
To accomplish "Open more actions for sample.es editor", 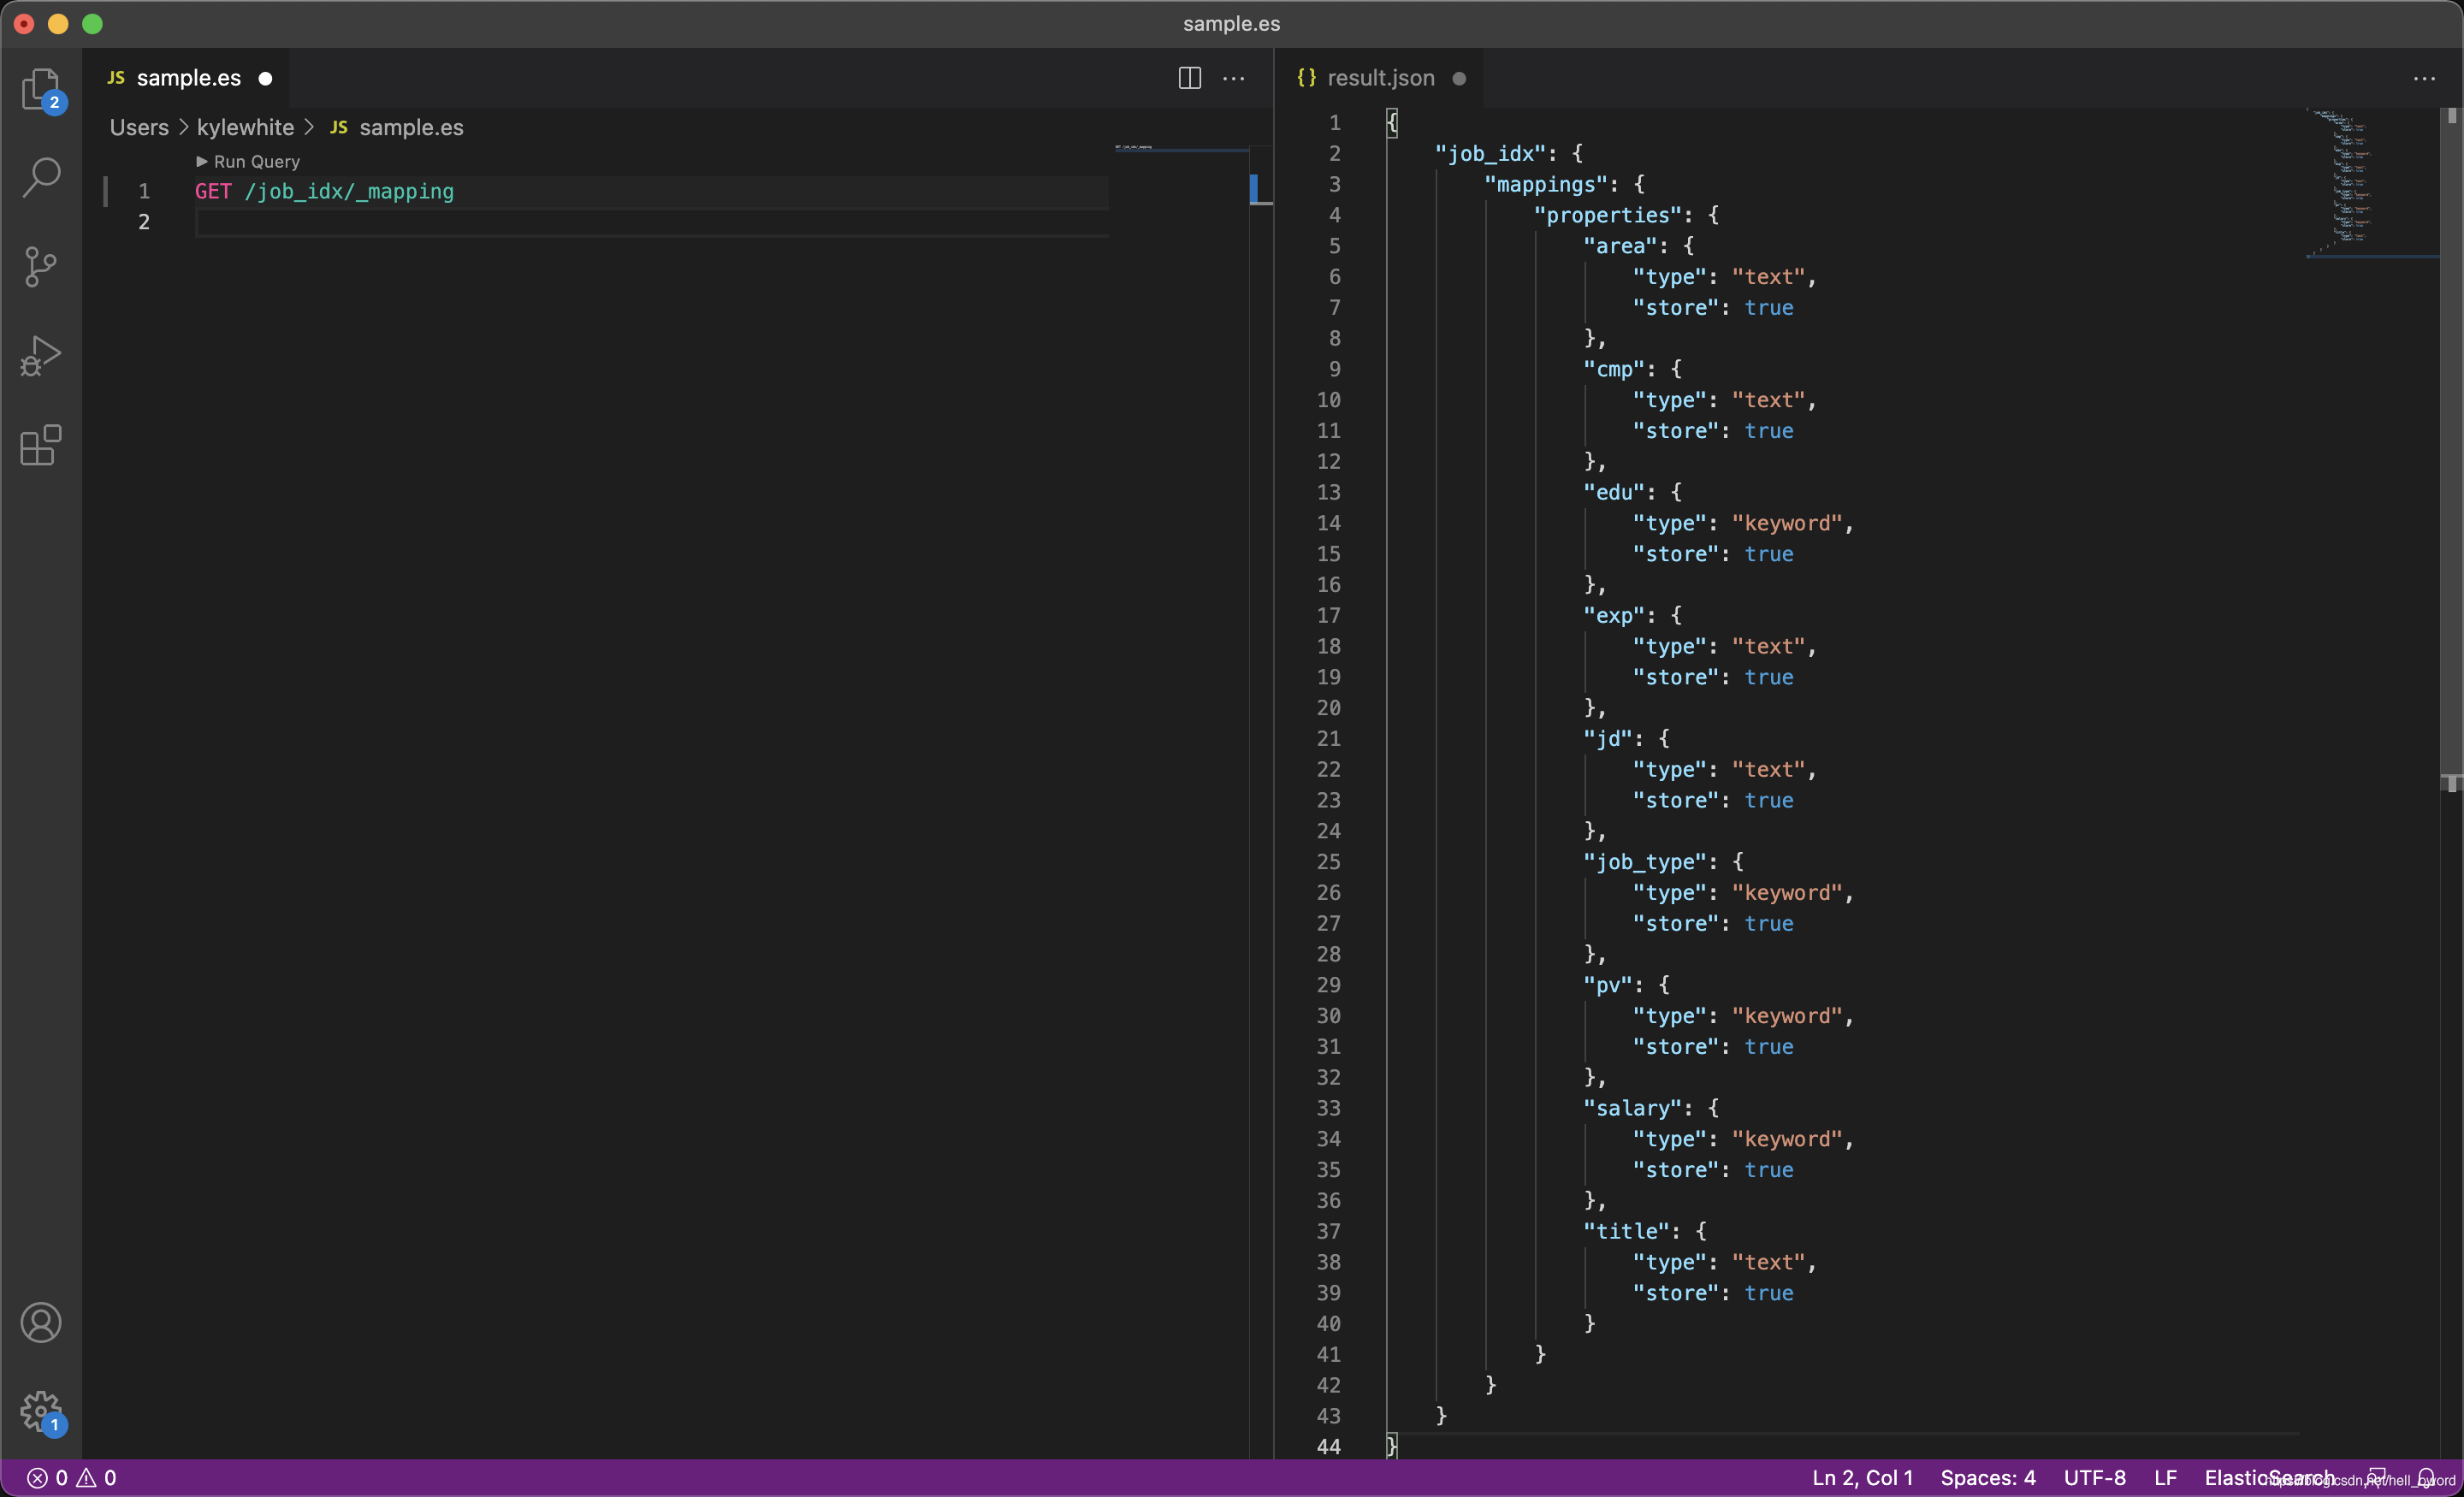I will click(x=1234, y=78).
